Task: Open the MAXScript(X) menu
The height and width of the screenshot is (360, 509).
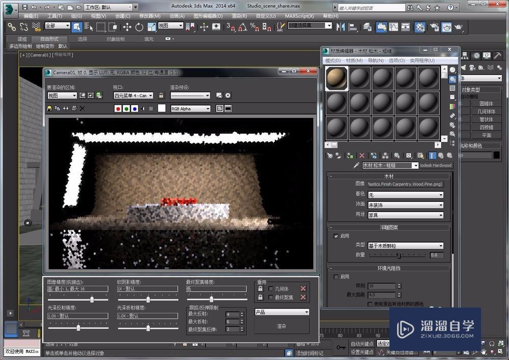Action: (299, 16)
